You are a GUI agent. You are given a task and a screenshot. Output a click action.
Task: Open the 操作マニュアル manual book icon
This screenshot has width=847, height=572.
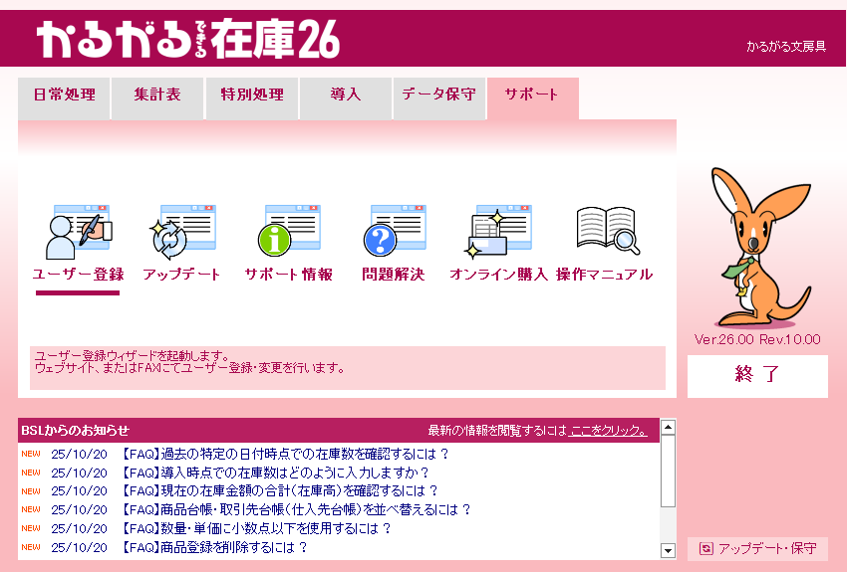pyautogui.click(x=605, y=231)
